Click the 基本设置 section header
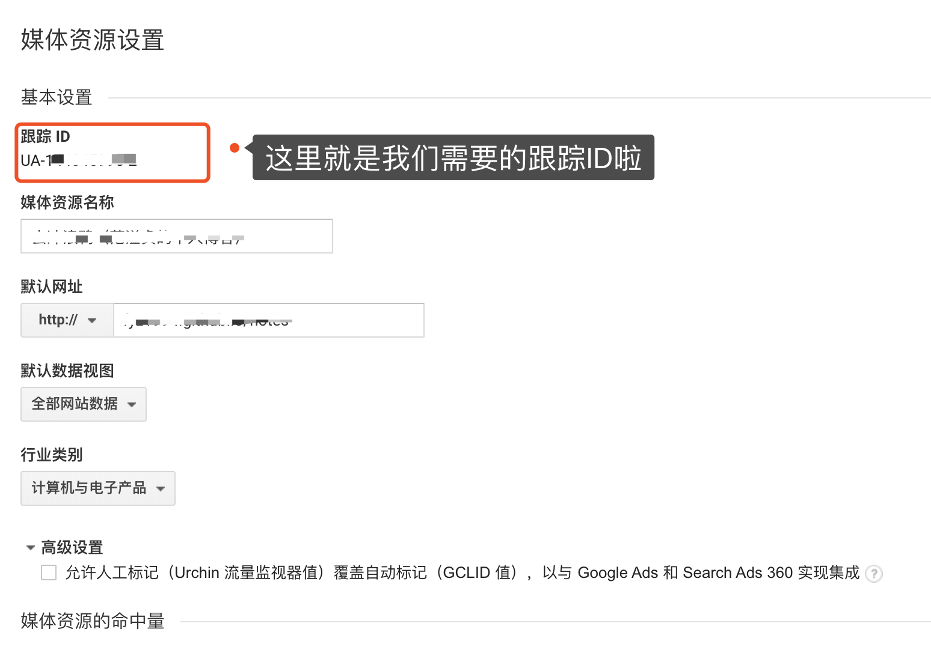931x650 pixels. [x=57, y=97]
